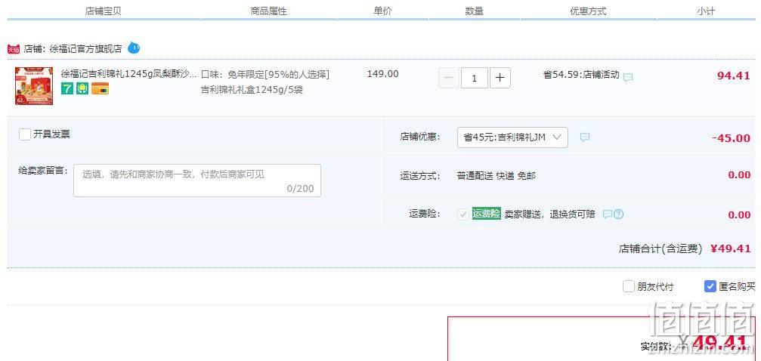Uncheck the 匿名购买 checkbox
This screenshot has height=361, width=761.
710,286
